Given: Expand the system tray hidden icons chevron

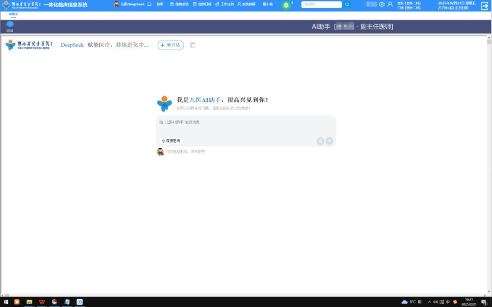Looking at the screenshot, I should (x=429, y=302).
